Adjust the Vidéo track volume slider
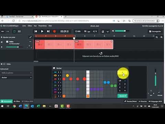Image resolution: width=165 pixels, height=124 pixels. pos(14,47)
